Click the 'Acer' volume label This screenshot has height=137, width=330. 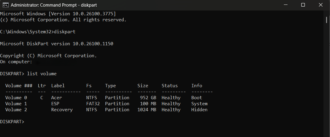(57, 98)
